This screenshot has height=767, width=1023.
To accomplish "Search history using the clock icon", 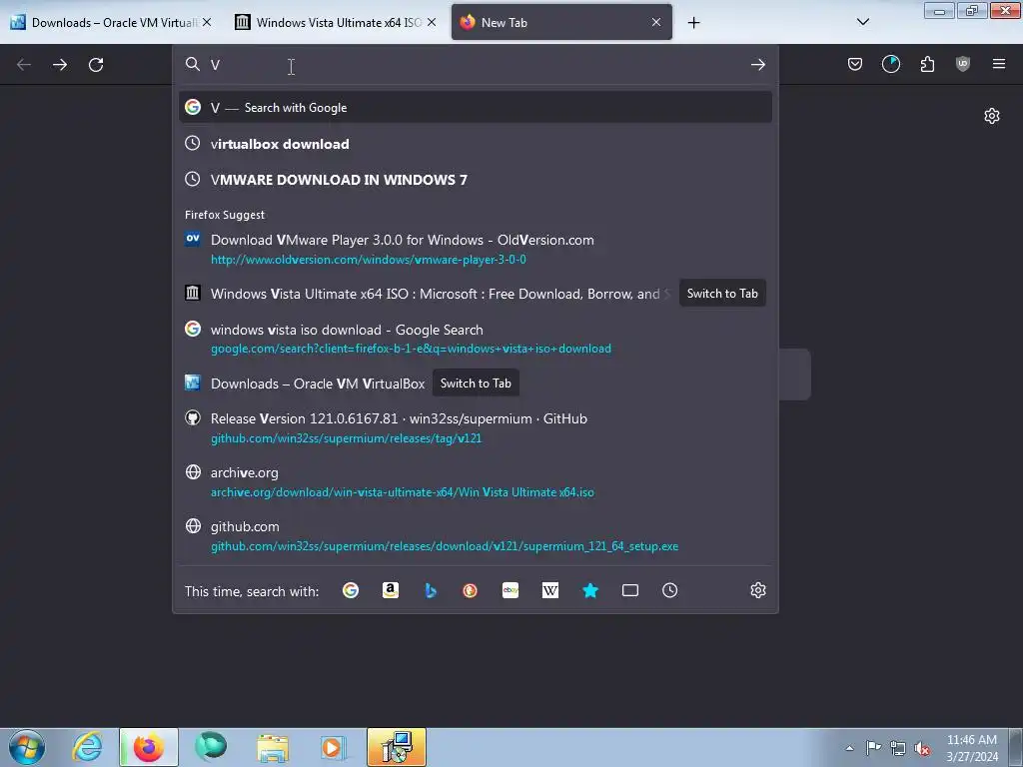I will [x=670, y=590].
